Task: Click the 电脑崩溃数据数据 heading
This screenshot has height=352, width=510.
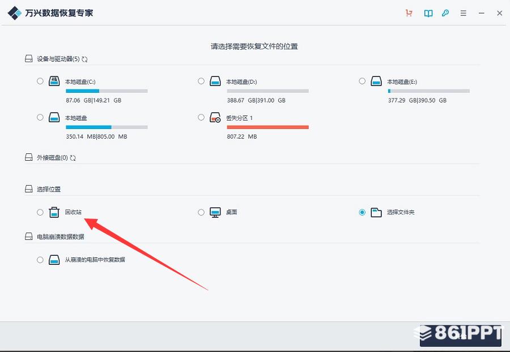Action: tap(61, 237)
